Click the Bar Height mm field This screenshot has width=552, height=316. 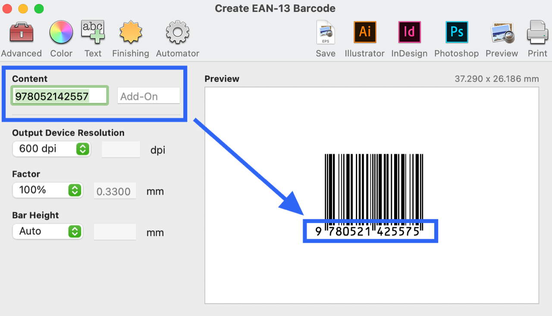pyautogui.click(x=115, y=232)
